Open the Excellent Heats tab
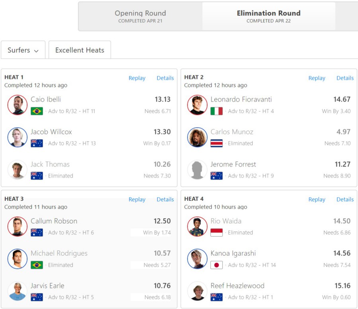Viewport: 358px width, 309px height. pos(80,50)
